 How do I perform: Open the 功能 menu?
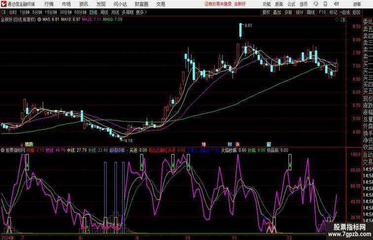click(x=266, y=4)
